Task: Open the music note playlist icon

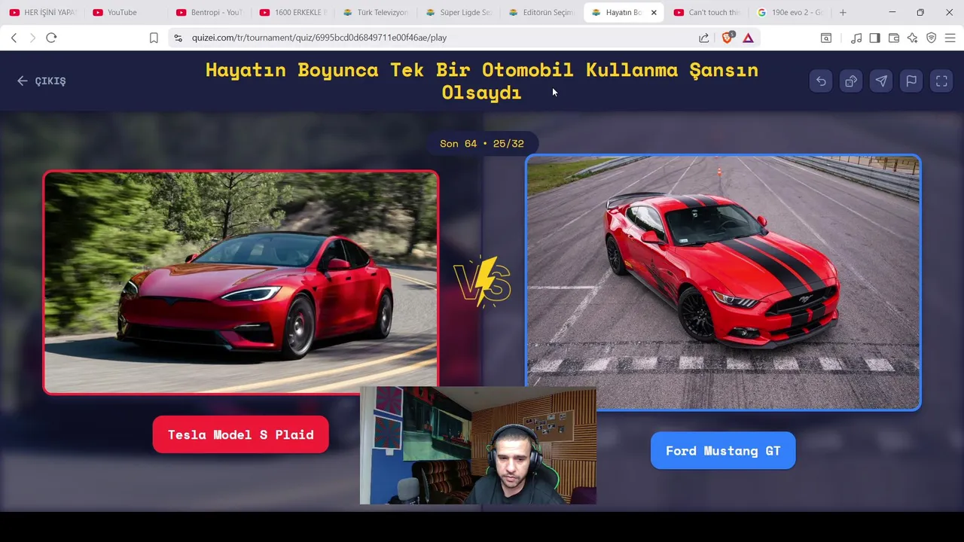Action: click(x=856, y=38)
